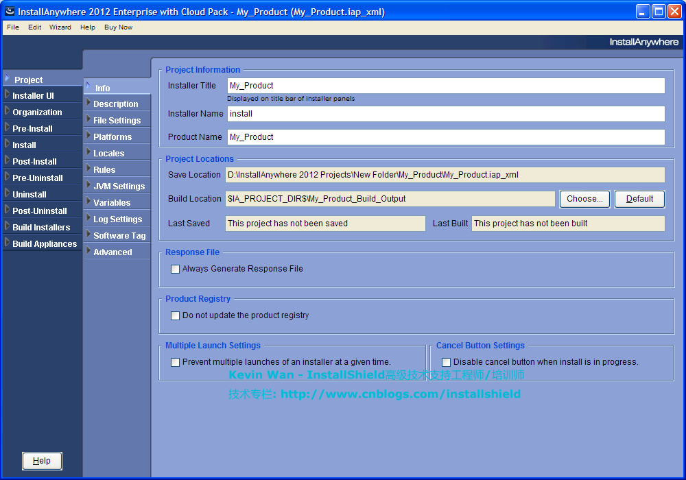686x480 pixels.
Task: Select the Advanced subtab
Action: pyautogui.click(x=117, y=252)
